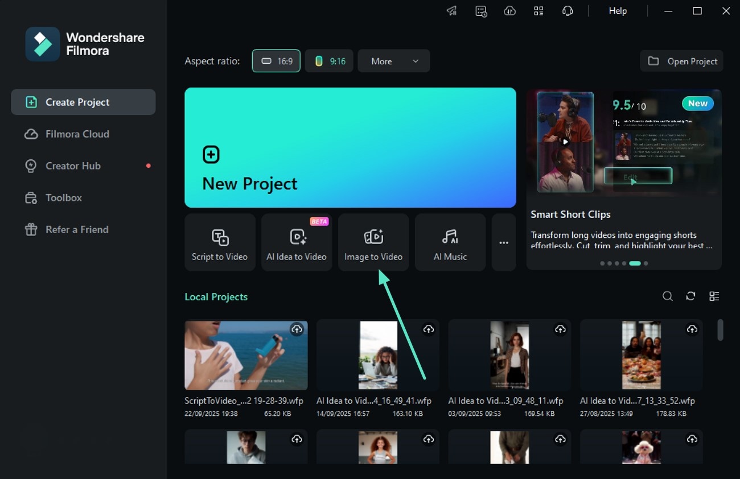Click the date 22/09/2025 19:38

click(x=211, y=414)
